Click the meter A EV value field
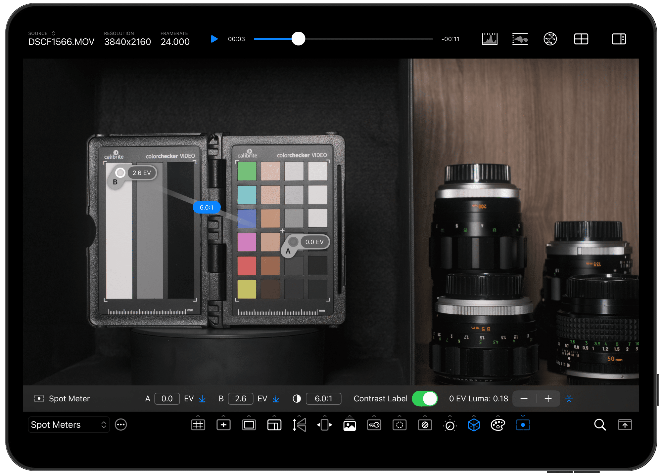The height and width of the screenshot is (476, 662). [x=167, y=399]
